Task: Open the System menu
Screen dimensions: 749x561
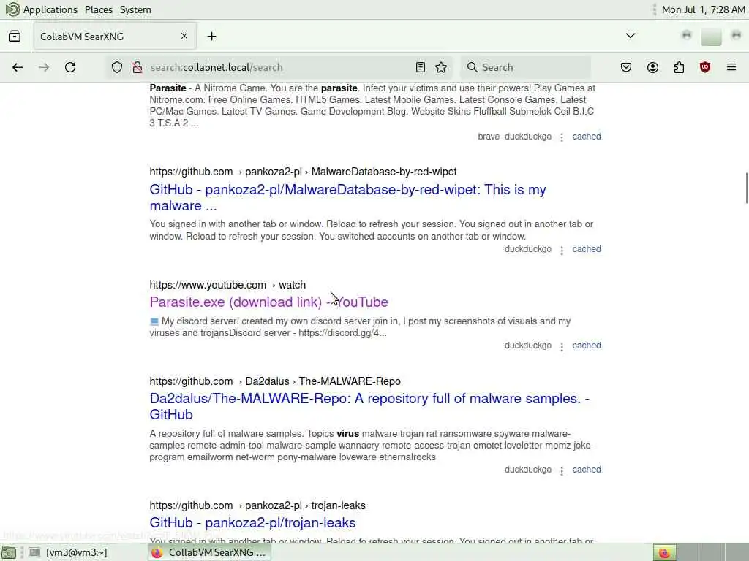Action: pos(135,9)
